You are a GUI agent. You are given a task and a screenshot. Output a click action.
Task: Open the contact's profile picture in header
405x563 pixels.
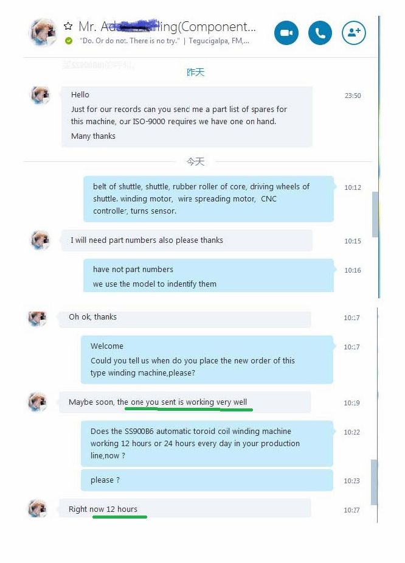[x=43, y=33]
